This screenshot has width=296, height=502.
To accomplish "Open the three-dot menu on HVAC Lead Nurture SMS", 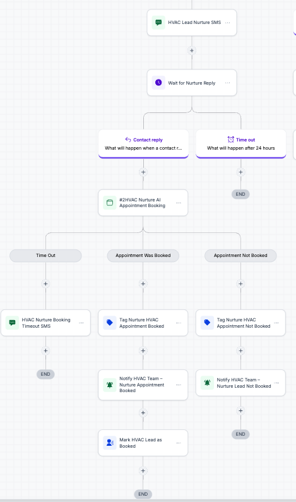I will (227, 23).
